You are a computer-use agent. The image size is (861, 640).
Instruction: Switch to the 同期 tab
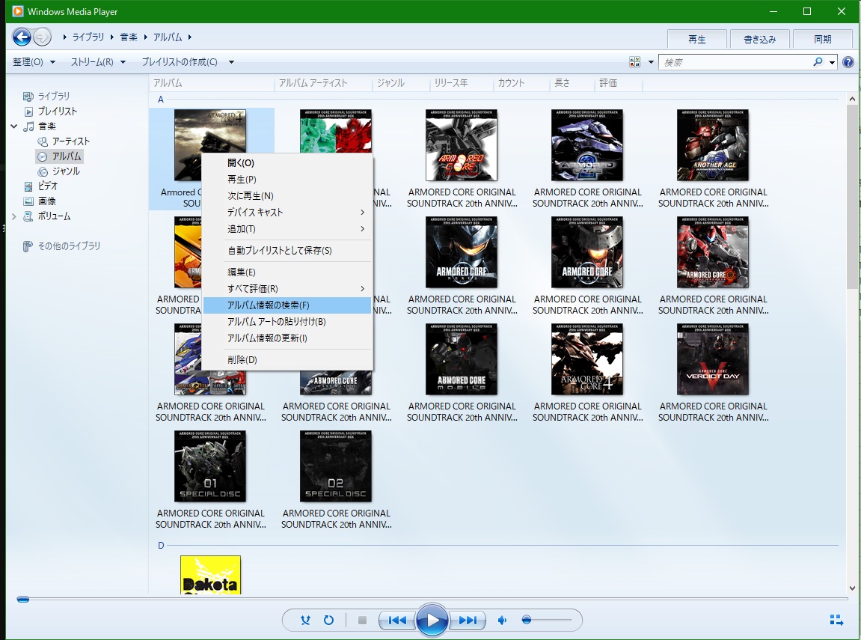point(822,39)
